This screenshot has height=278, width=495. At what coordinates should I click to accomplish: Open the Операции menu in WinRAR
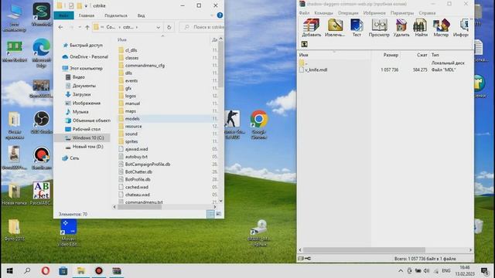click(348, 13)
